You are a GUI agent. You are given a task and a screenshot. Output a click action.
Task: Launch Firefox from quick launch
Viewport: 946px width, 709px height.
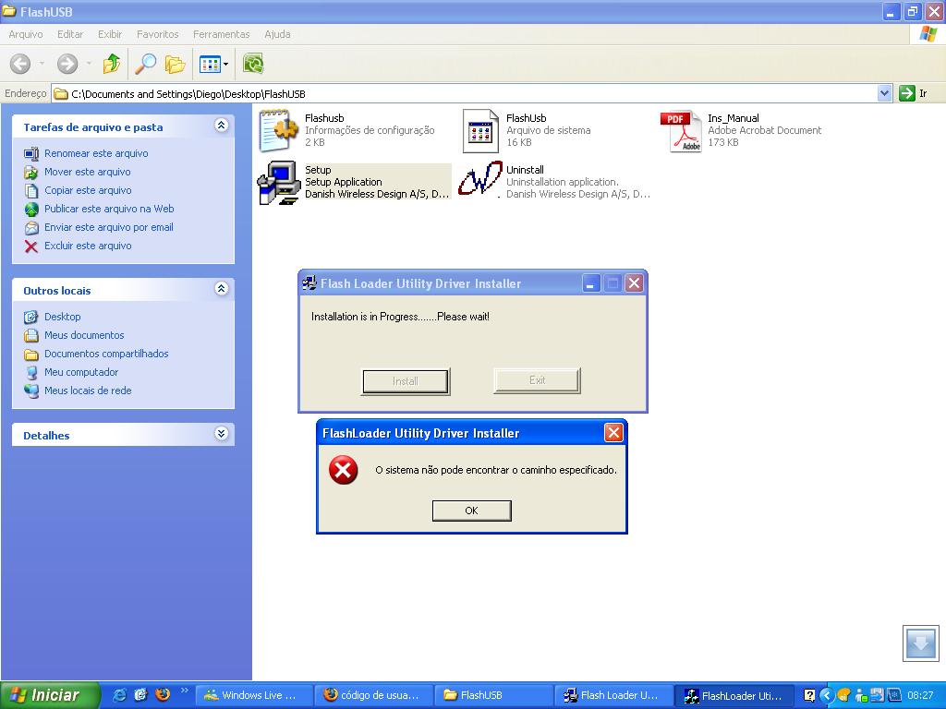(x=163, y=695)
